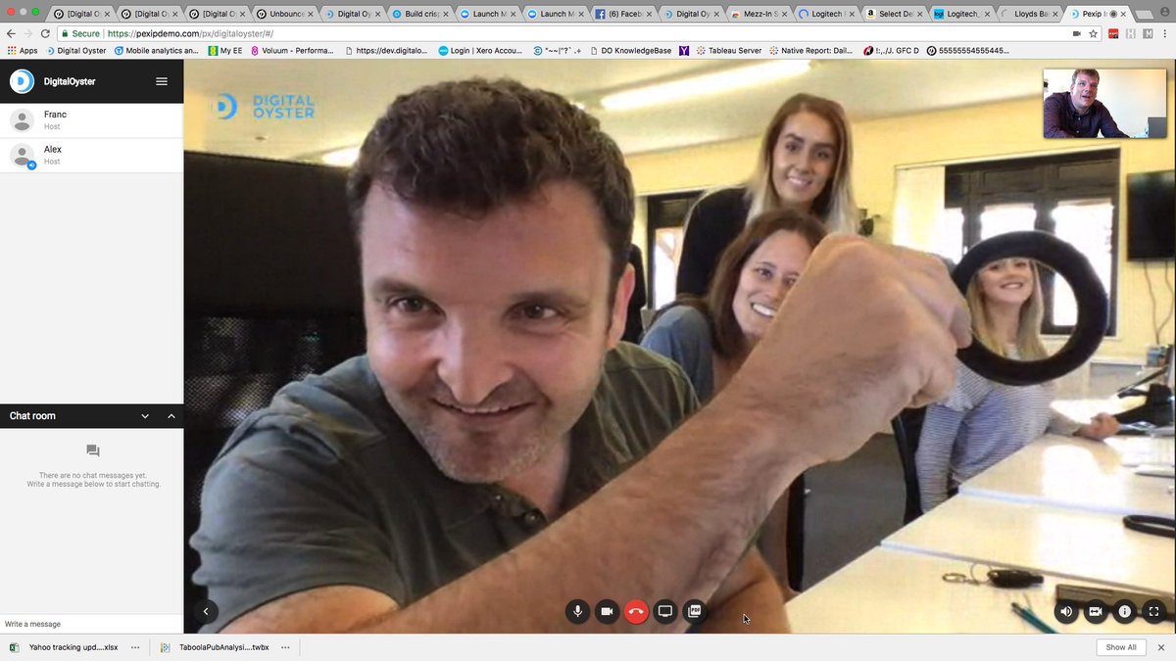Screen dimensions: 1176x661
Task: Open the Login | Xero Accou... bookmark
Action: (x=481, y=50)
